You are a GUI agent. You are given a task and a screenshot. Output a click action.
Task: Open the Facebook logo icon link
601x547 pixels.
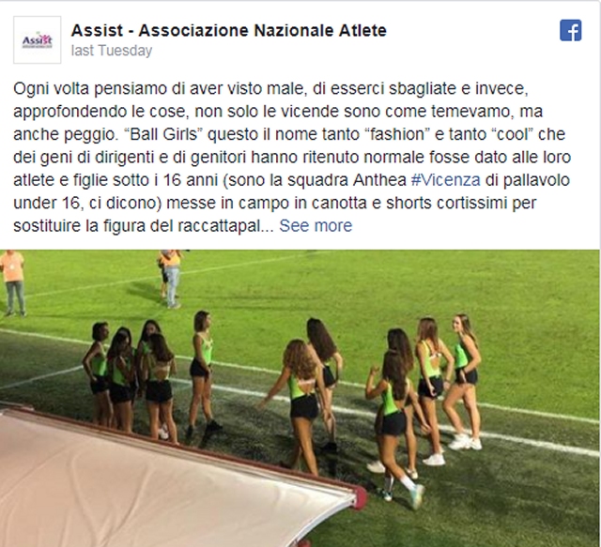point(570,30)
